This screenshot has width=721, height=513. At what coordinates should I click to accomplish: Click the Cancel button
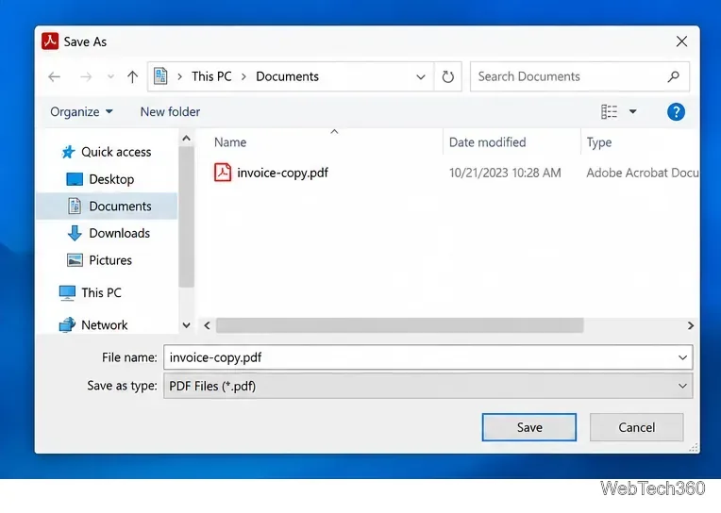click(x=636, y=427)
